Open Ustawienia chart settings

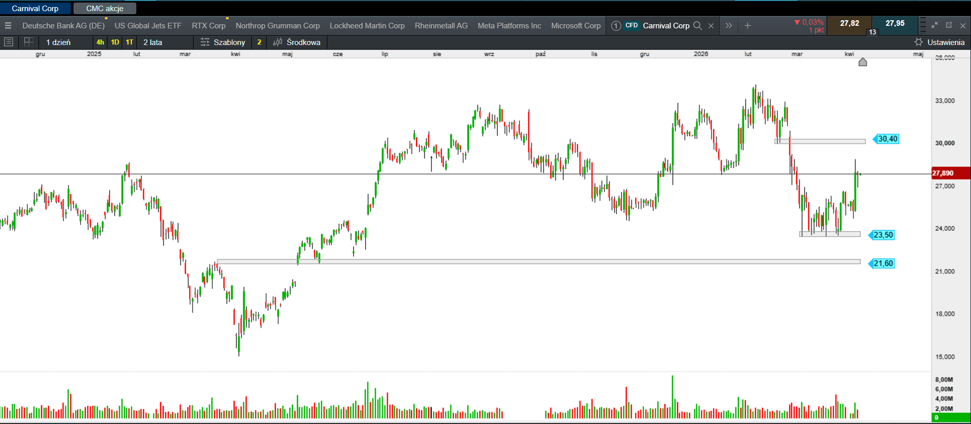tap(940, 42)
